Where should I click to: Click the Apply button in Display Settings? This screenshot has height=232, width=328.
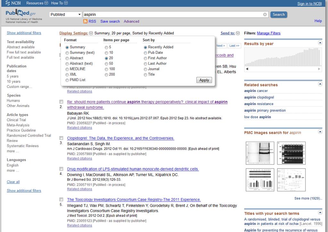(x=204, y=80)
